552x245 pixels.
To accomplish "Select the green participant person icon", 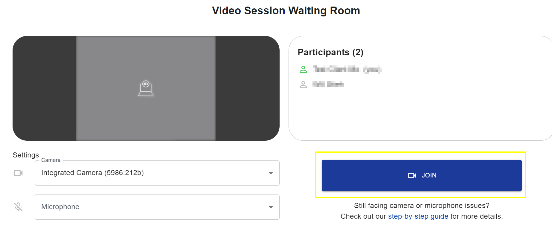I will (303, 69).
